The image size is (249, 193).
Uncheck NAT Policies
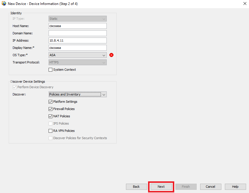pyautogui.click(x=50, y=116)
